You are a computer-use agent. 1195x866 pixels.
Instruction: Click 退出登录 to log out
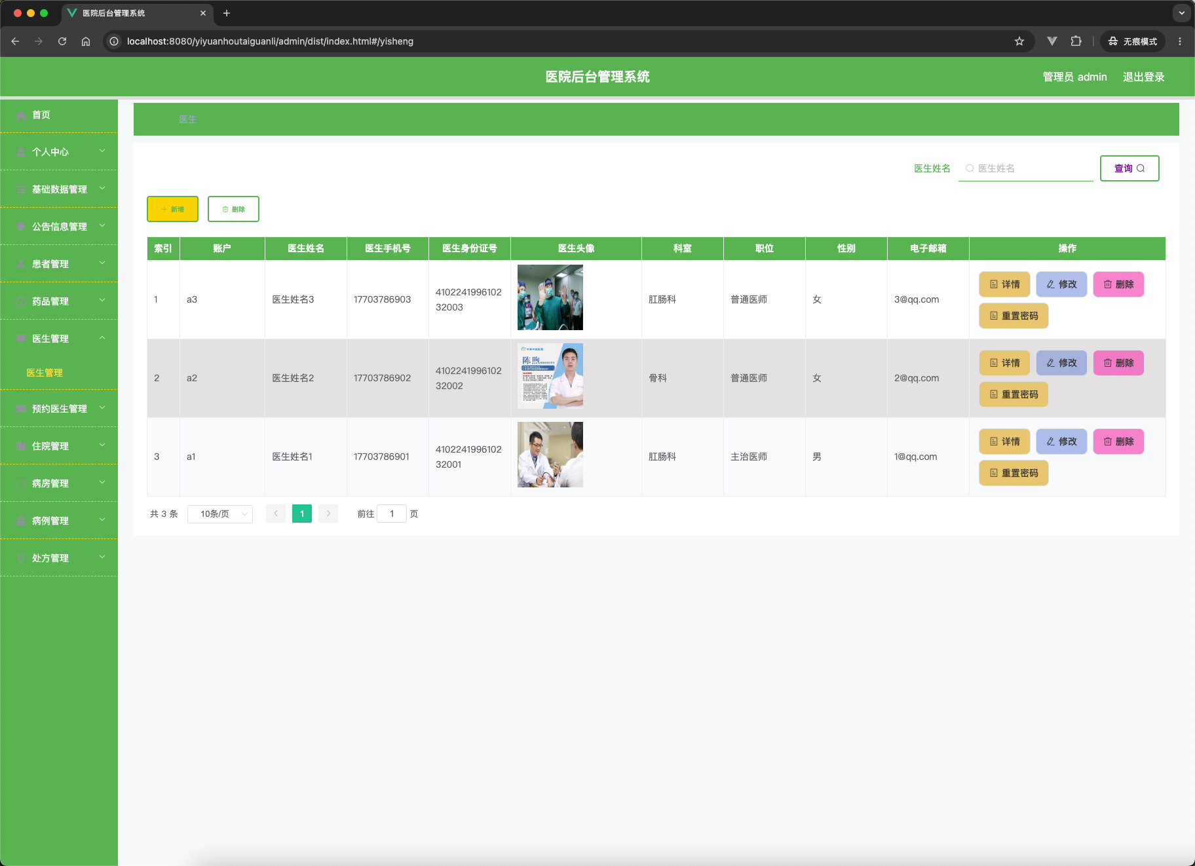pyautogui.click(x=1144, y=77)
